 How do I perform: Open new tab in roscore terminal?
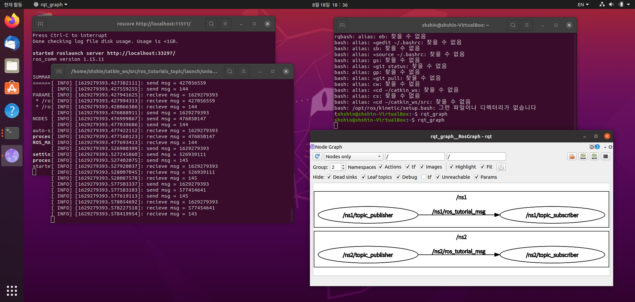40,24
